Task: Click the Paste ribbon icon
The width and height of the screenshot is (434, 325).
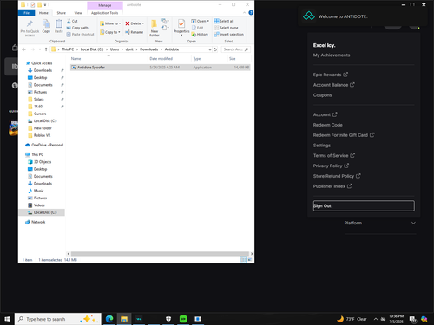Action: coord(59,23)
